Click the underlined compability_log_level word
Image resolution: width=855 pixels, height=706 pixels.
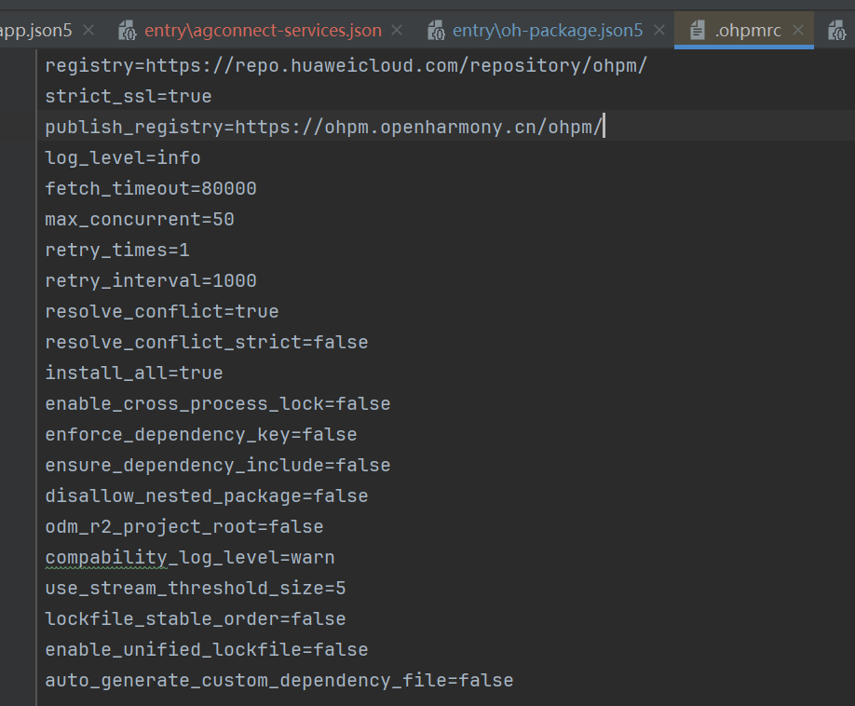[x=105, y=557]
